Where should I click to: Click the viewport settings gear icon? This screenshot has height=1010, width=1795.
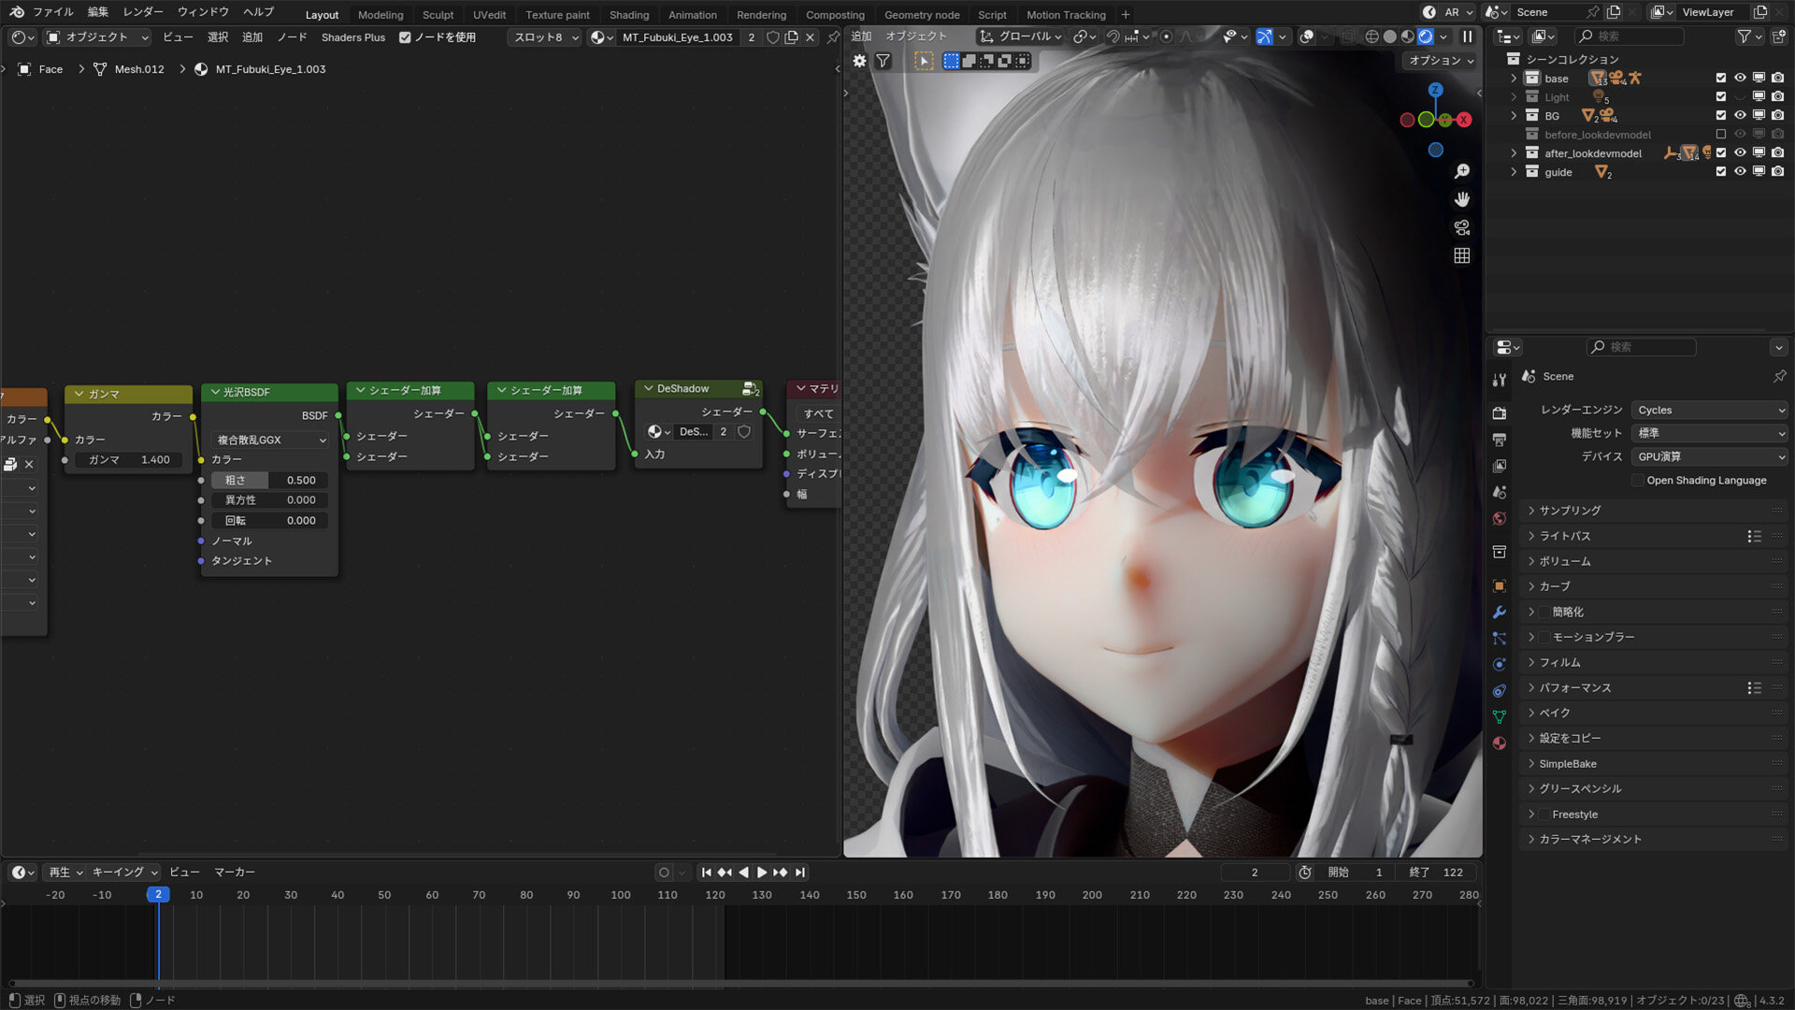tap(859, 61)
